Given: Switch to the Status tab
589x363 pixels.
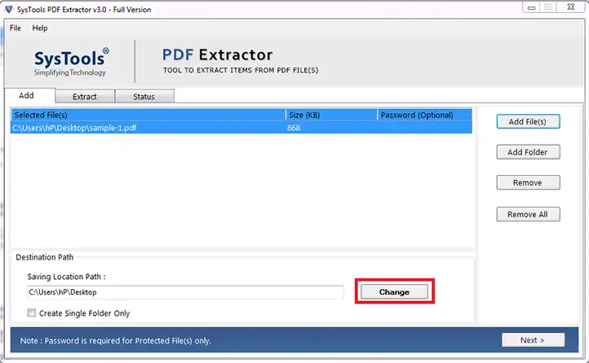Looking at the screenshot, I should coord(144,96).
